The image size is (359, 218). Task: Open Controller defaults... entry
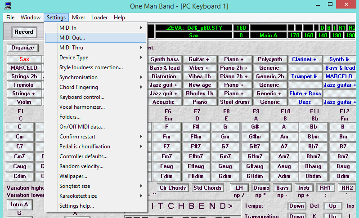[95, 156]
